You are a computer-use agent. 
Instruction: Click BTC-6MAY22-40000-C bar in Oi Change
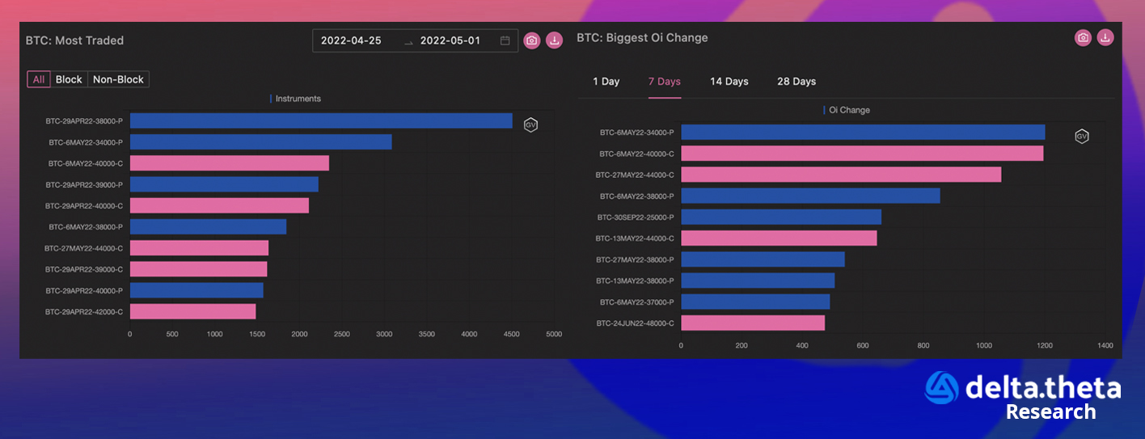pyautogui.click(x=862, y=153)
